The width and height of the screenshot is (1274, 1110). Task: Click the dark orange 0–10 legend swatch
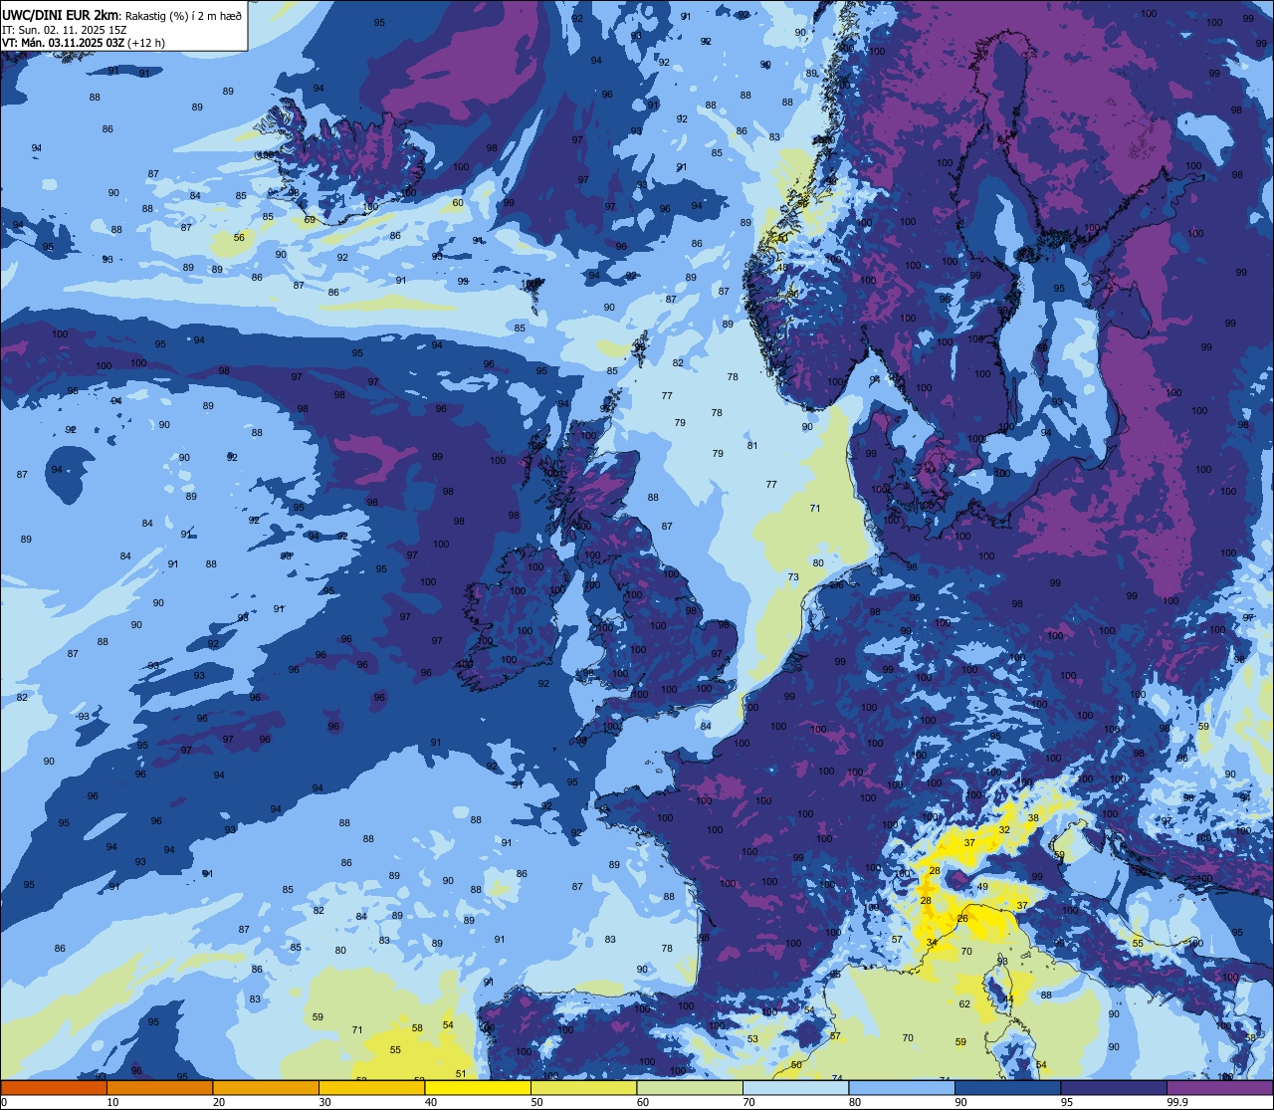tap(54, 1087)
